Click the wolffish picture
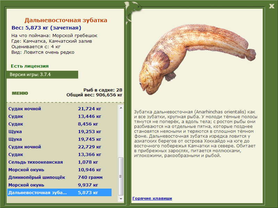Image resolution: width=278 pixels, height=208 pixels. click(x=195, y=59)
